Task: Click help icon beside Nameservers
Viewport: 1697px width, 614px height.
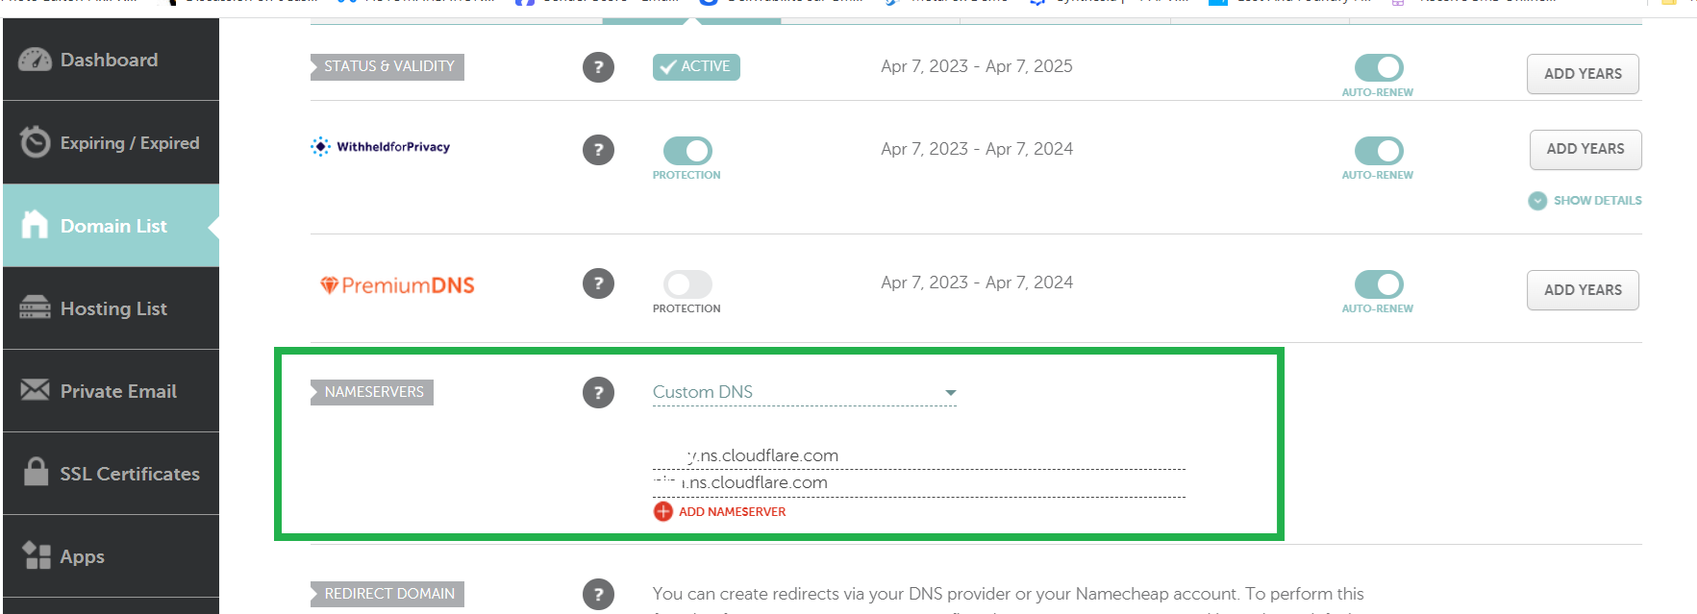Action: (x=598, y=392)
